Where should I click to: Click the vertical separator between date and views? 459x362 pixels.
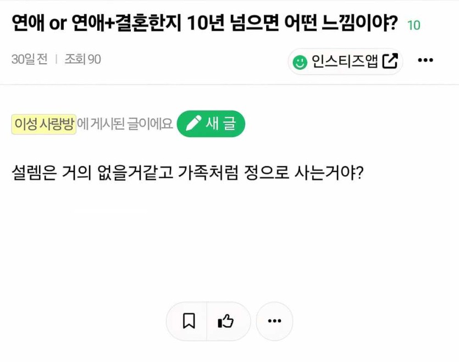pos(56,59)
